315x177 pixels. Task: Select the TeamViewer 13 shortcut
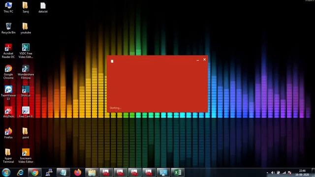point(8,93)
